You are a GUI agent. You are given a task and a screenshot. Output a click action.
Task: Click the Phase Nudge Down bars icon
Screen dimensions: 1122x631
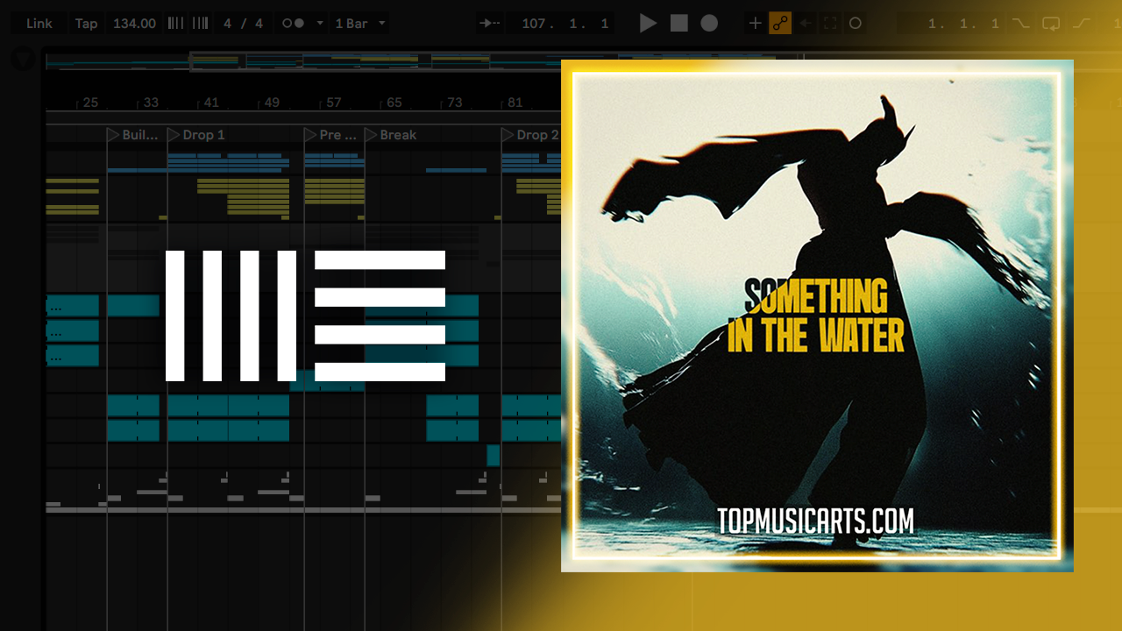coord(176,24)
